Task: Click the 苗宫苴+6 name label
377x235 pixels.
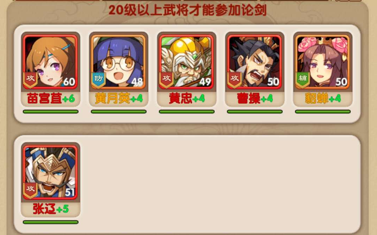Action: (51, 98)
